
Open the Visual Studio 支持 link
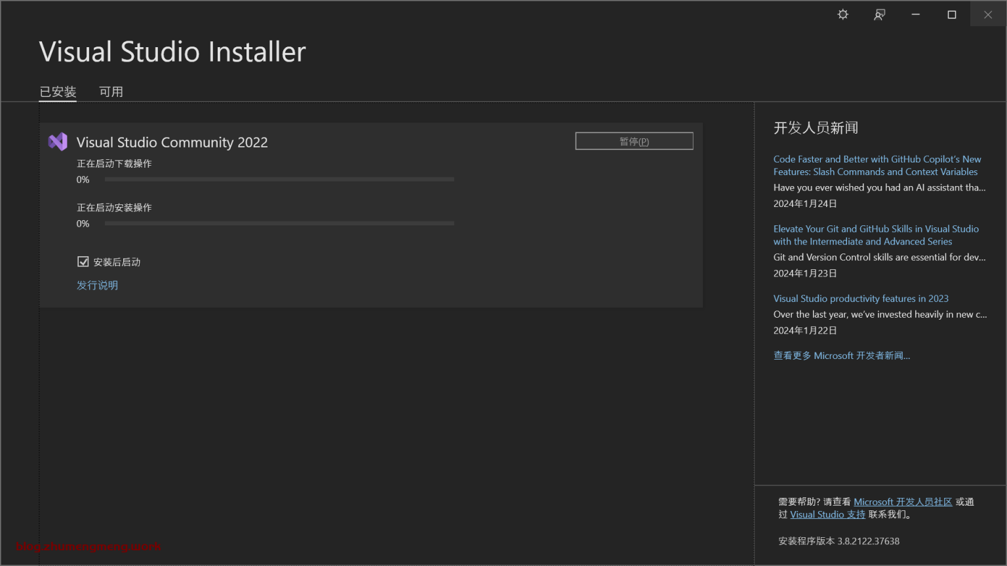tap(827, 514)
